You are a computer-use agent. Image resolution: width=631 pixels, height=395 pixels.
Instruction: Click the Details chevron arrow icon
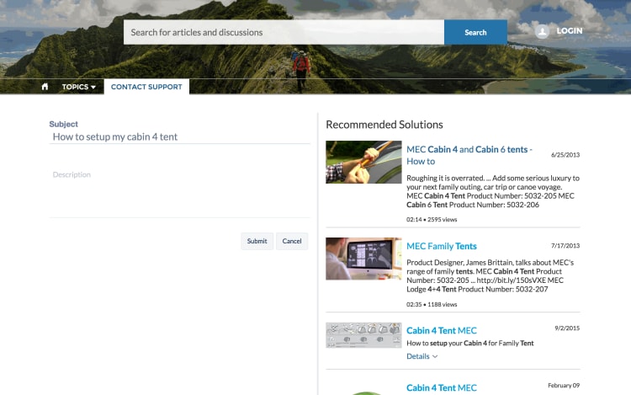point(435,356)
